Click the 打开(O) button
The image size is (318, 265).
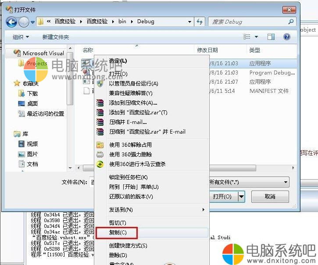tap(224, 197)
